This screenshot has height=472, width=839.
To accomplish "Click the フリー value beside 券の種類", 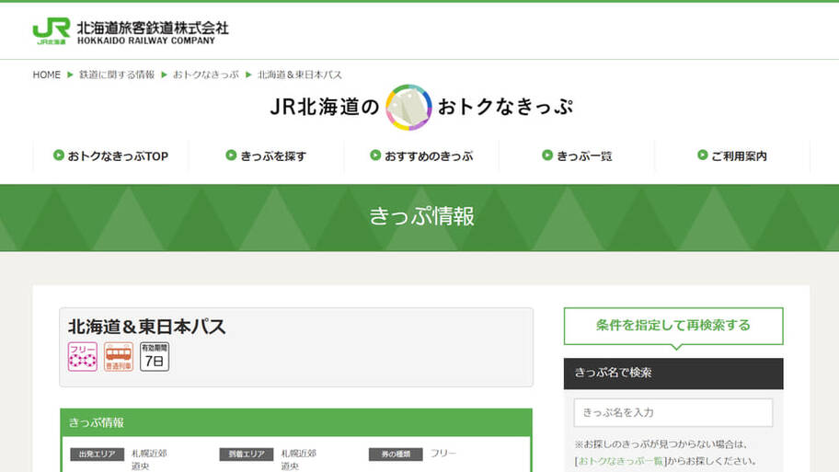I will (443, 454).
